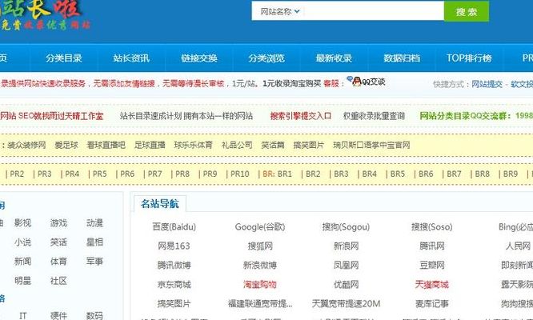Open 体育 category in sidebar
The image size is (533, 320).
point(58,262)
